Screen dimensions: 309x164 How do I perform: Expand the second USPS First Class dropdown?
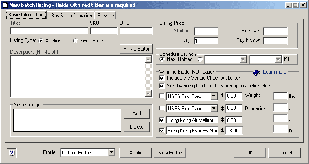coord(214,109)
